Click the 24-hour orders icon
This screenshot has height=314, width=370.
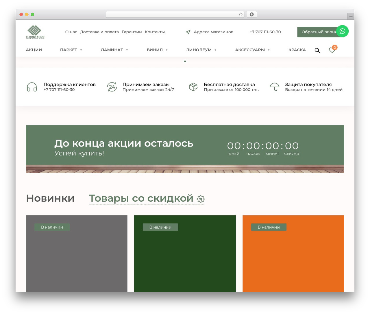(x=112, y=87)
